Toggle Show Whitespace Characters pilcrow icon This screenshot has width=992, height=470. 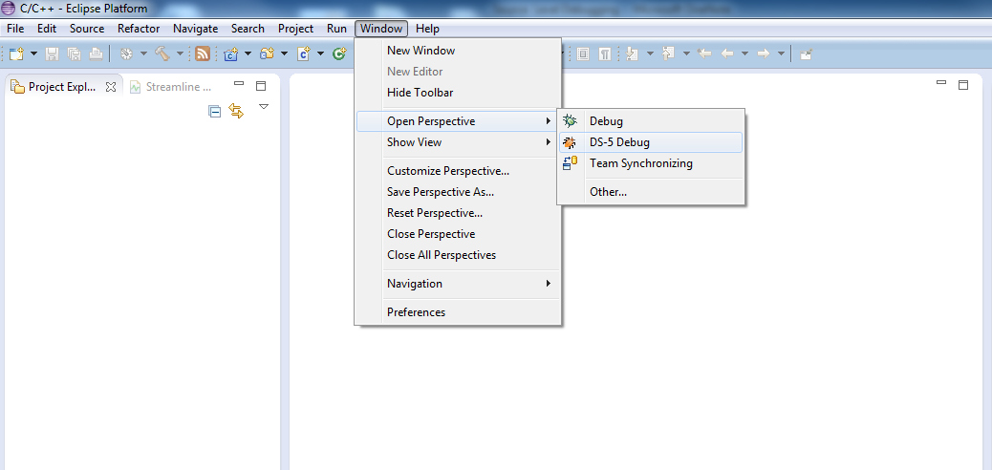[605, 53]
